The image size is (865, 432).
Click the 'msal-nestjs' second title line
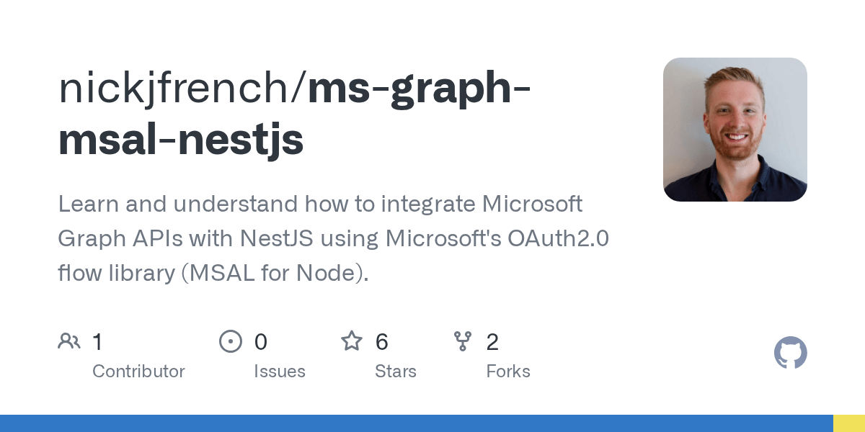click(180, 140)
